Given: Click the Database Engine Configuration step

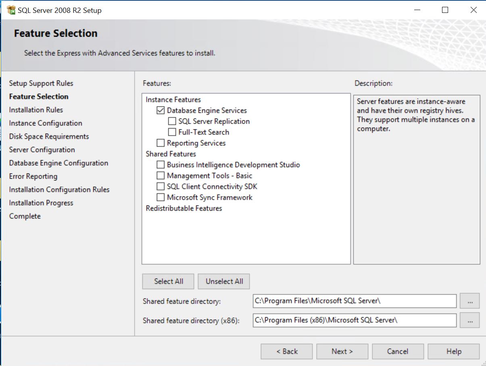Looking at the screenshot, I should pos(58,163).
